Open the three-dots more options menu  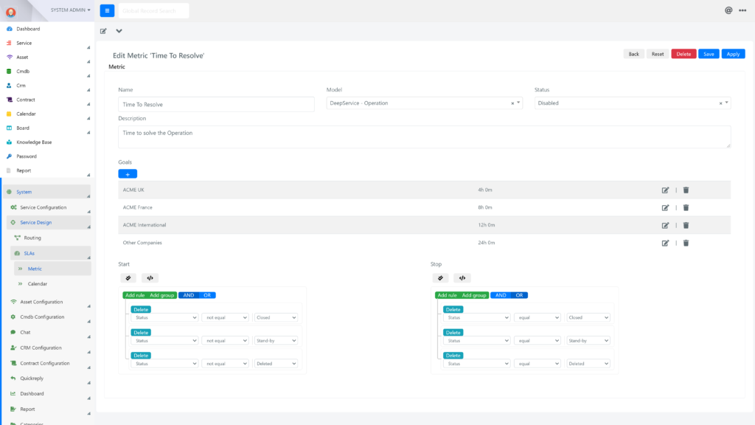coord(742,10)
